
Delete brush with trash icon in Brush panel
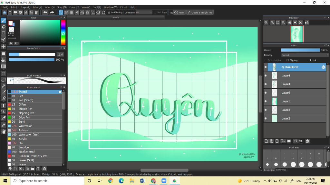pos(44,169)
